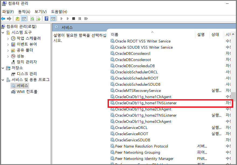Select OracleDBConsoleroot service row
237x165 pixels.
(170, 60)
